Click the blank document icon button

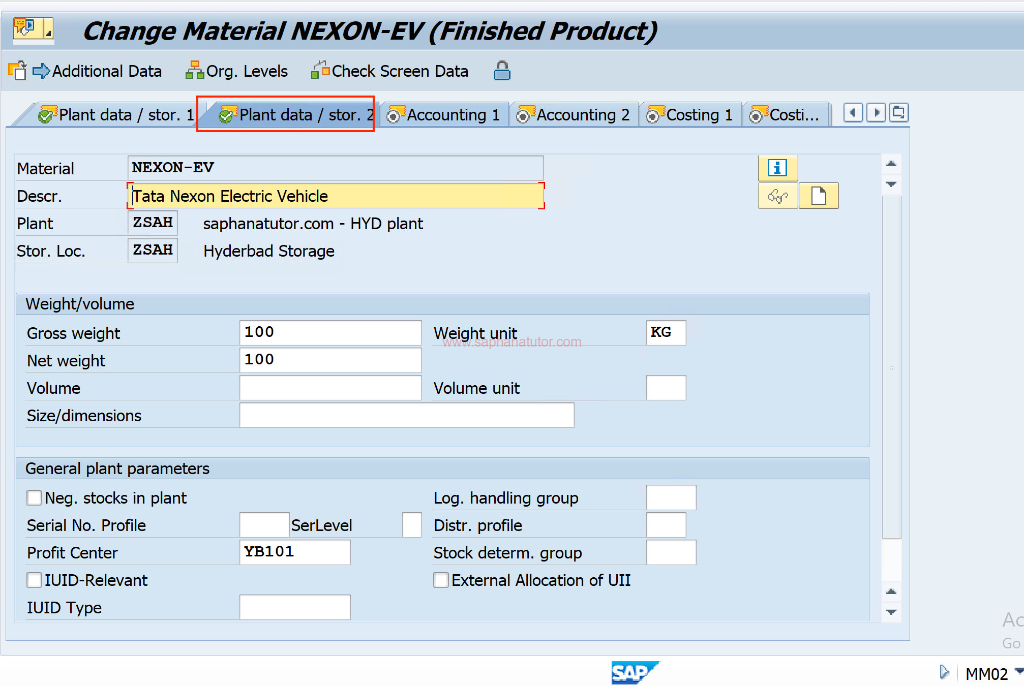[x=819, y=196]
